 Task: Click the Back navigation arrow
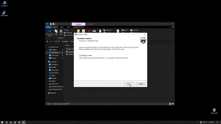(x=48, y=41)
